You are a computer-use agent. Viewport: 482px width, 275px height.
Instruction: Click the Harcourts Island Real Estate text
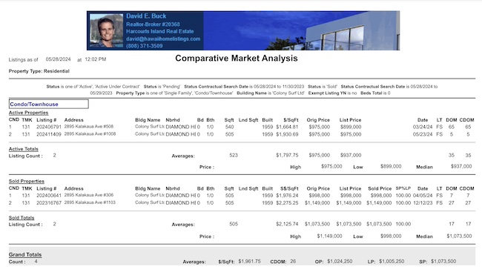click(160, 31)
